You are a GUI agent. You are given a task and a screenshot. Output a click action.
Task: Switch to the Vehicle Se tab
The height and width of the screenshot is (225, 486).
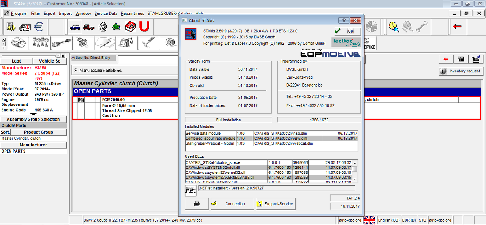tap(50, 61)
